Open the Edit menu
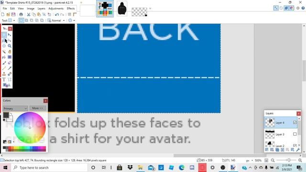The height and width of the screenshot is (172, 306). click(12, 9)
